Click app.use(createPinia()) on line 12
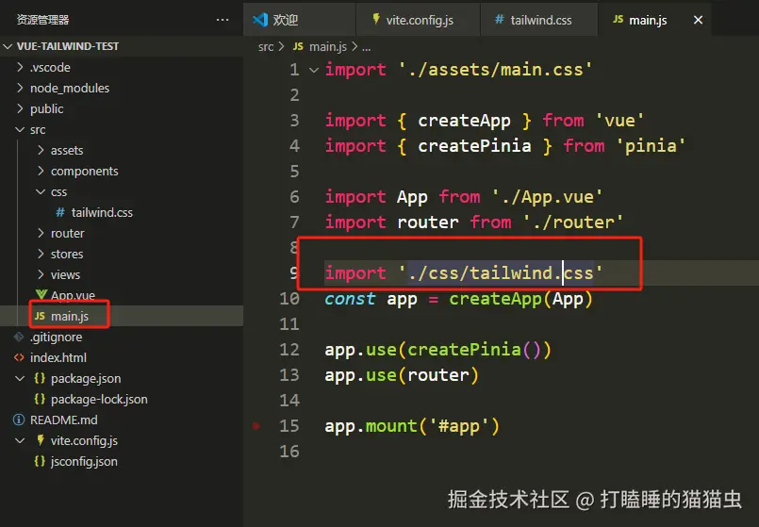 437,350
